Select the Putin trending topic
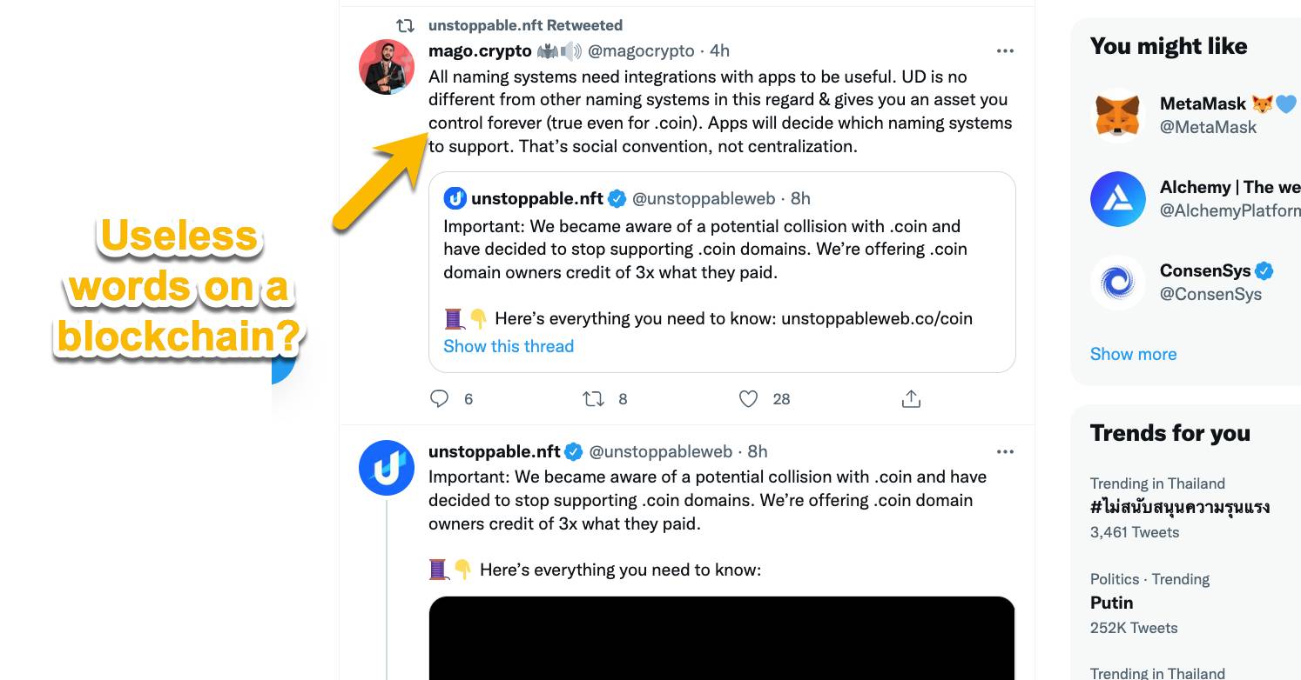This screenshot has width=1301, height=680. pos(1111,603)
